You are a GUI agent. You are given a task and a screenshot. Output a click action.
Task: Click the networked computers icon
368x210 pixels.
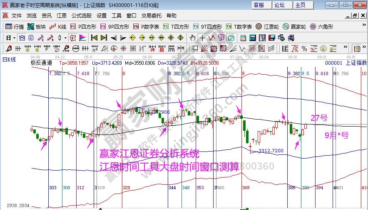coord(281,38)
